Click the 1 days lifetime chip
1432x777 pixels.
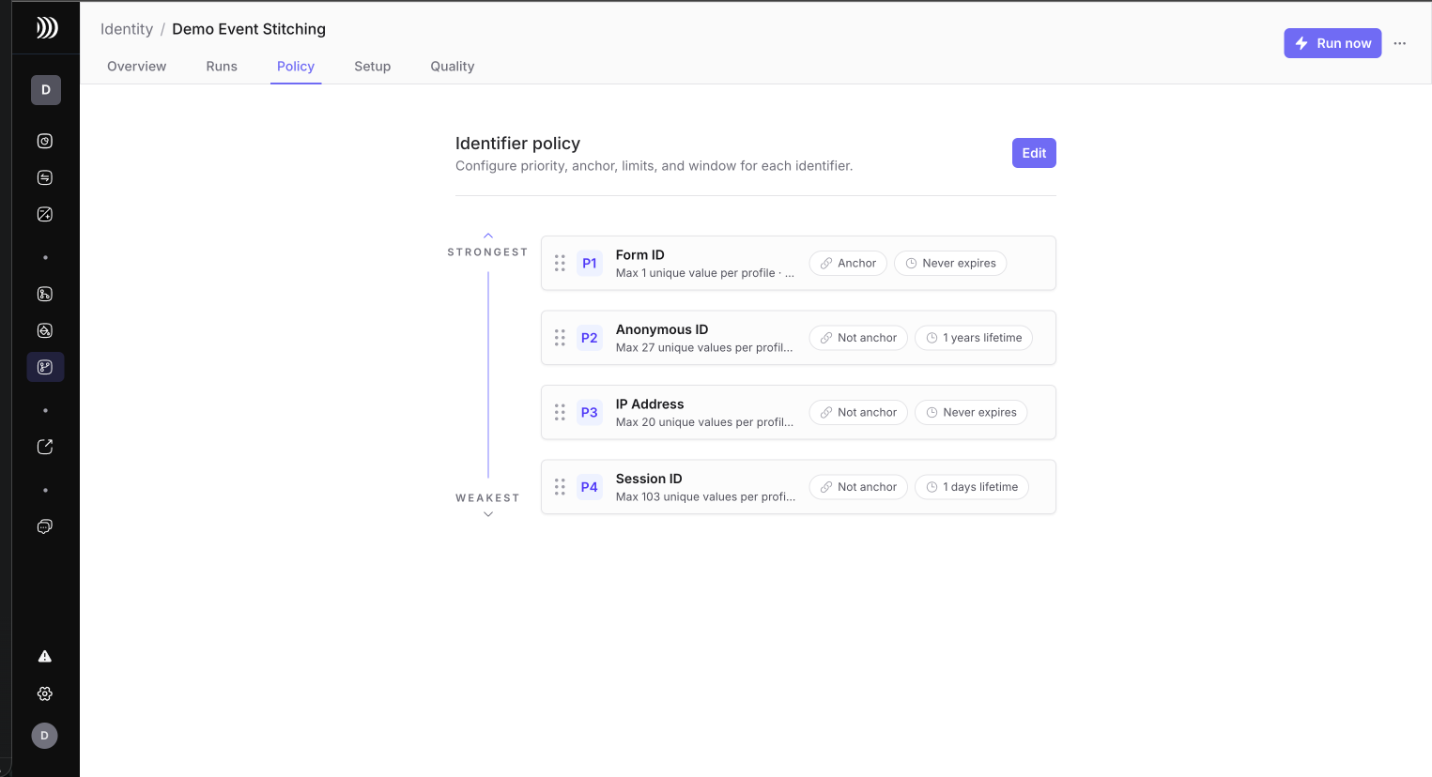point(972,487)
